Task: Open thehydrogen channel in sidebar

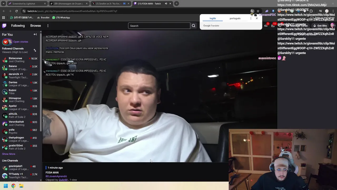Action: point(20,139)
